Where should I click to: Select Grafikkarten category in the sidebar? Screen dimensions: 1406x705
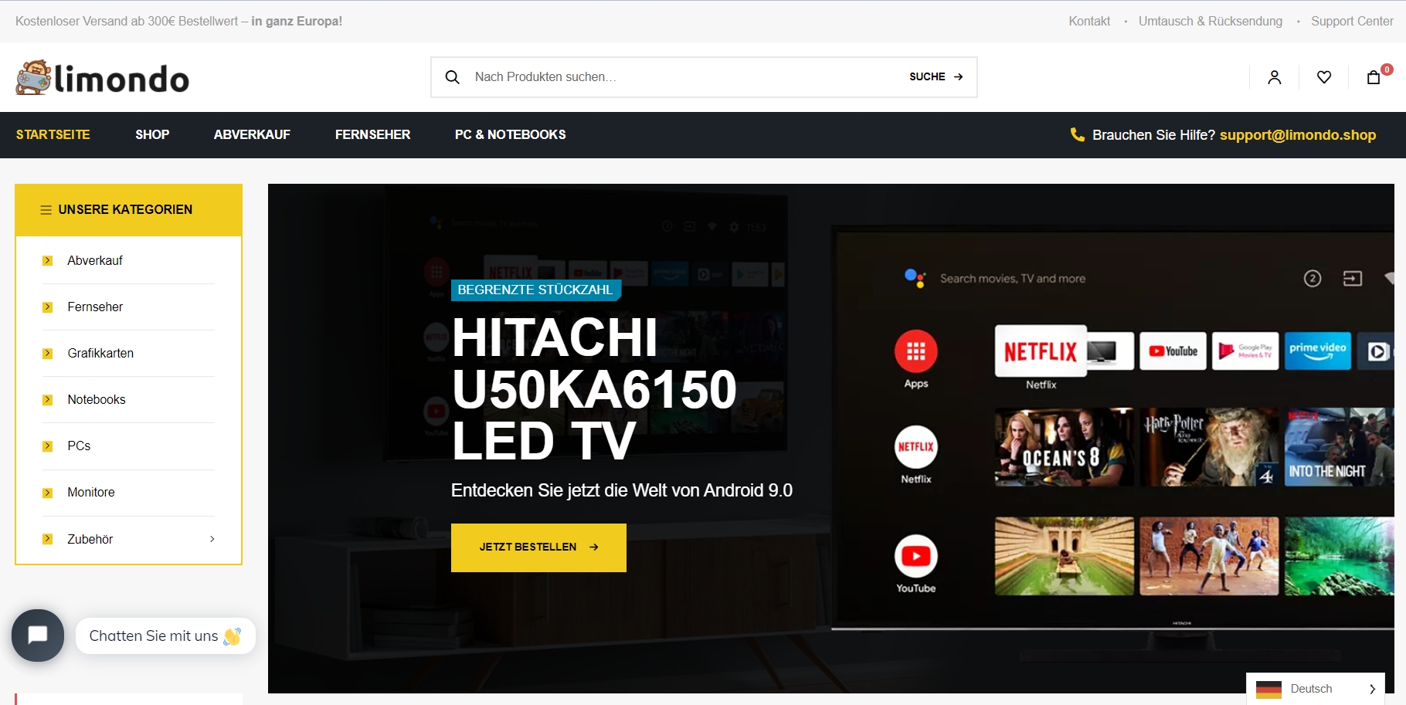point(100,354)
